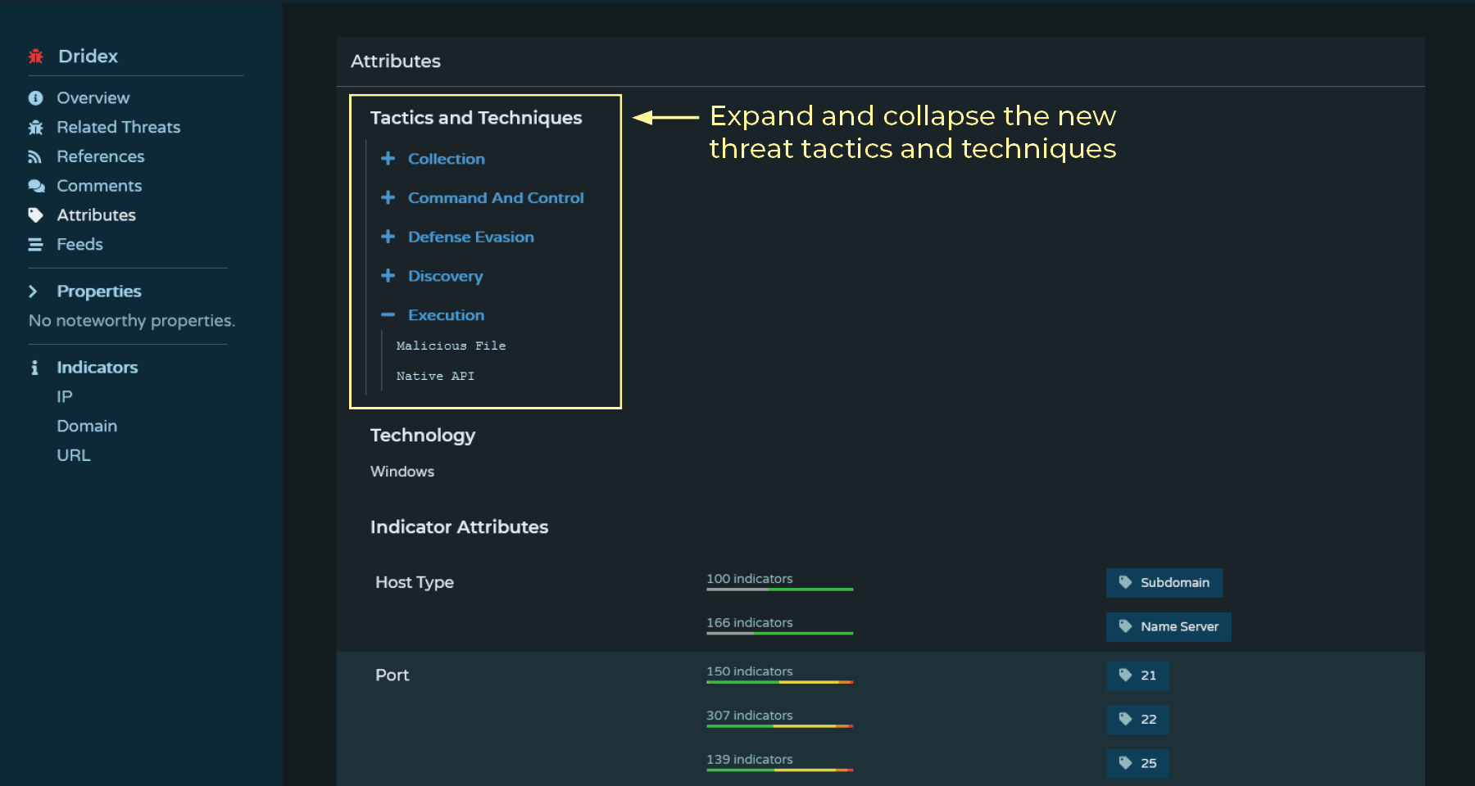Viewport: 1475px width, 786px height.
Task: Select the Malicious File technique
Action: click(451, 346)
